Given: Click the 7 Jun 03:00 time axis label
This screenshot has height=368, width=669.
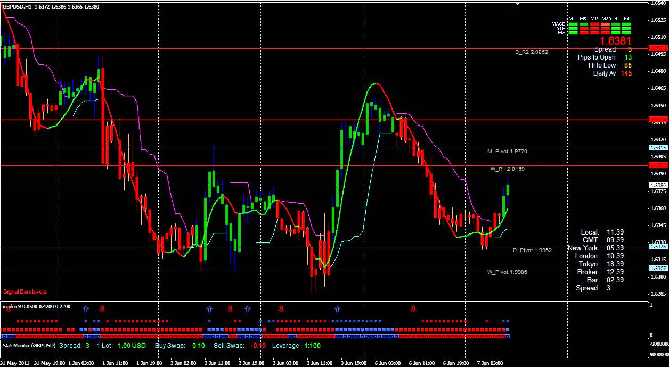Looking at the screenshot, I should click(x=490, y=363).
